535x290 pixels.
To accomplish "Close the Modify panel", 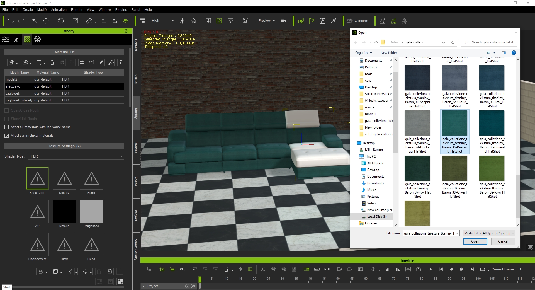I will (x=126, y=31).
